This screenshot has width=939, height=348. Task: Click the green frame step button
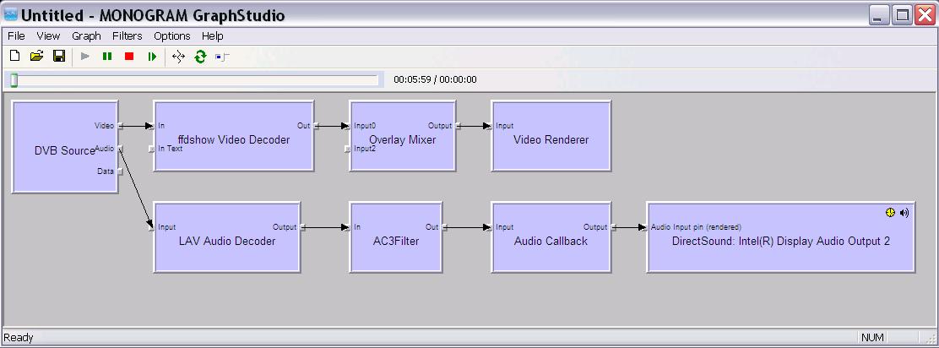pos(152,57)
